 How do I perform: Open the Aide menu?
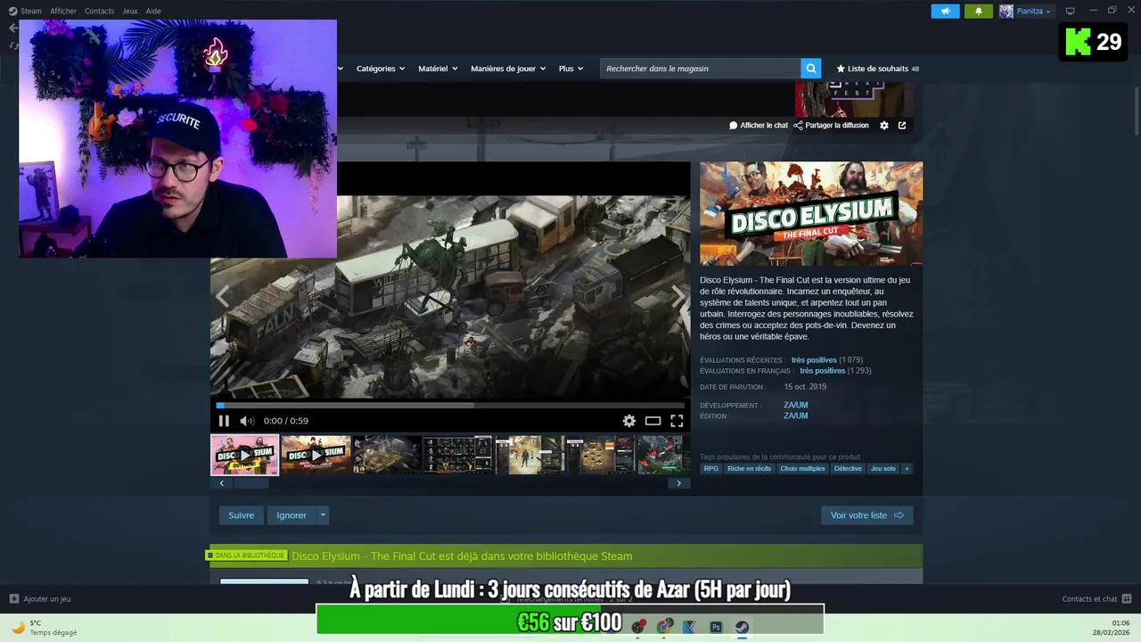pyautogui.click(x=153, y=11)
